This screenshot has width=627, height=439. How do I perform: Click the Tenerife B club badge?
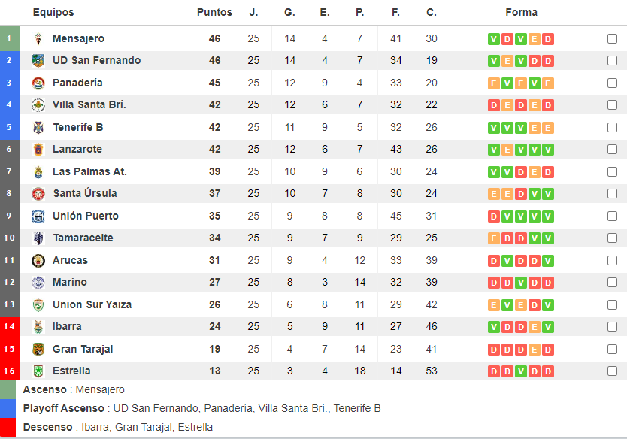click(38, 128)
